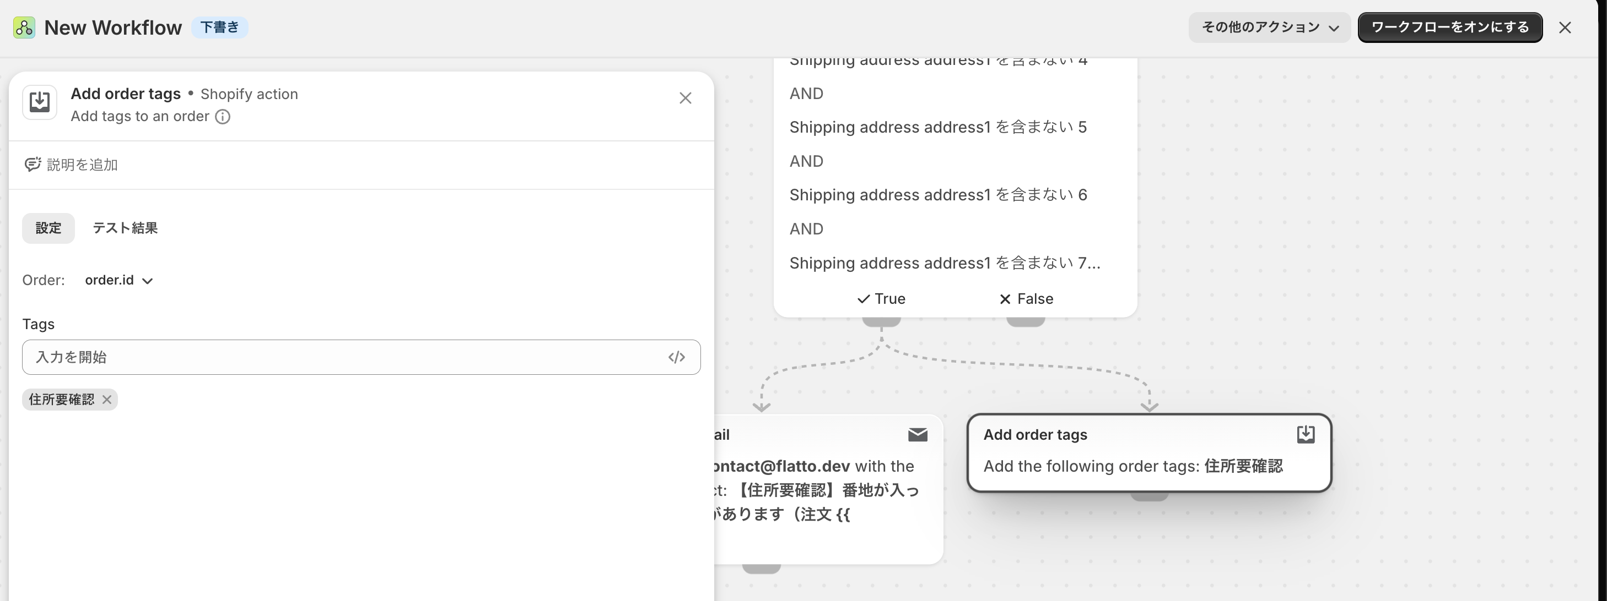Click the False output connector handle
The height and width of the screenshot is (601, 1607).
click(x=1026, y=321)
